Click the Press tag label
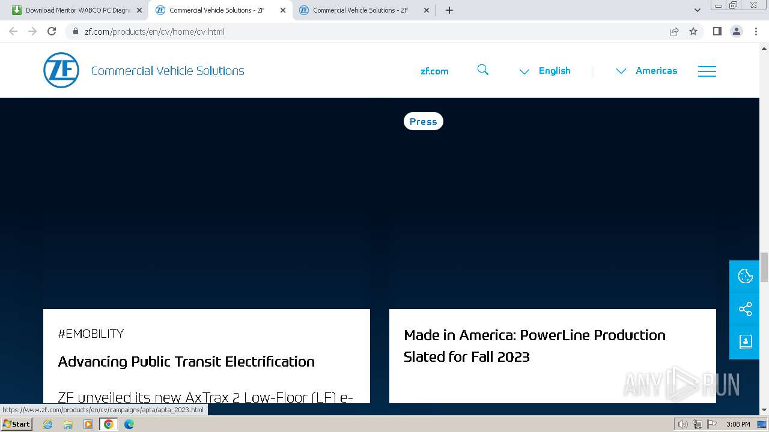Viewport: 769px width, 432px height. pyautogui.click(x=424, y=121)
